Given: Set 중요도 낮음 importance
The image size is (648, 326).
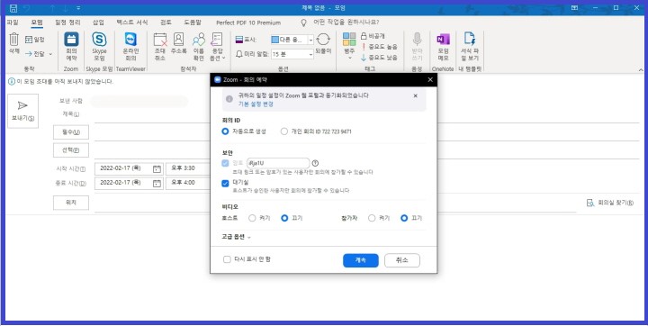Looking at the screenshot, I should tap(380, 58).
